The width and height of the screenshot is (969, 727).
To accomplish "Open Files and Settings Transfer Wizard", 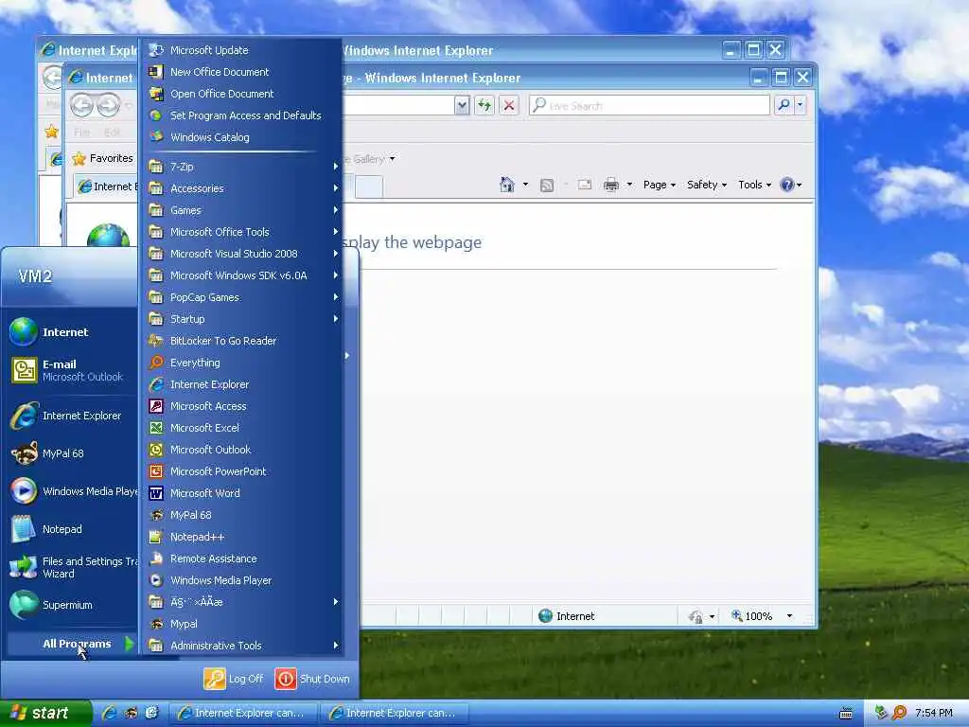I will [72, 567].
